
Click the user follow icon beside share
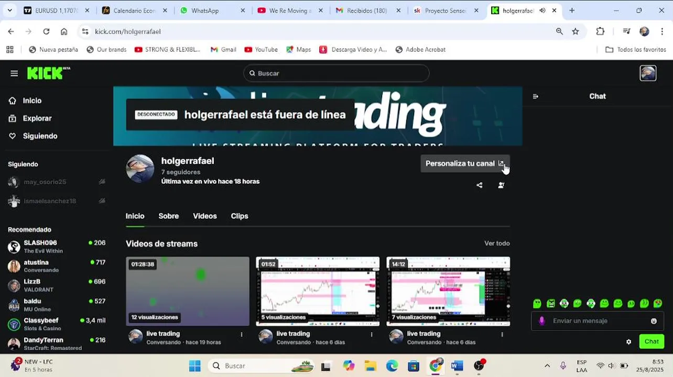tap(501, 185)
